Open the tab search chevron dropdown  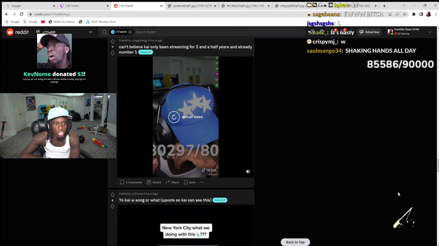tap(404, 6)
